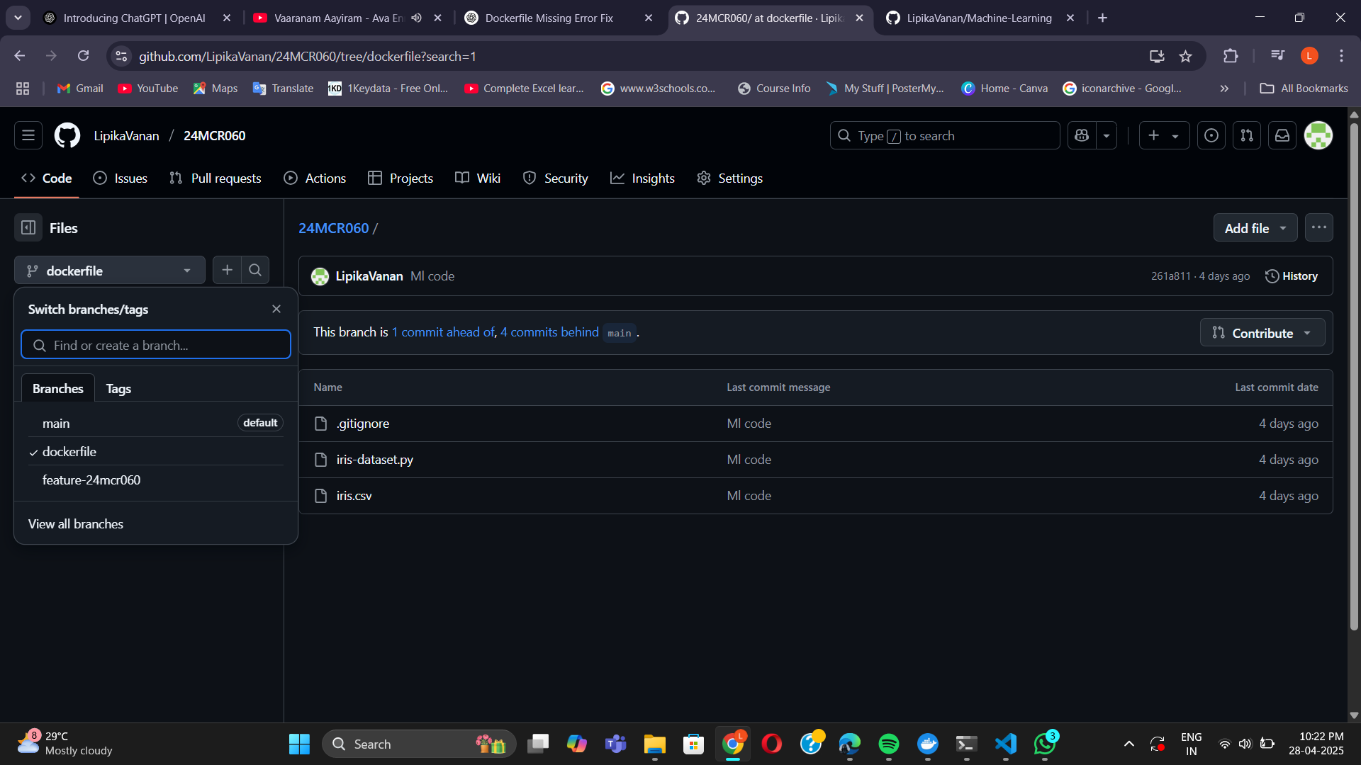Collapse the file tree side panel

click(x=28, y=228)
